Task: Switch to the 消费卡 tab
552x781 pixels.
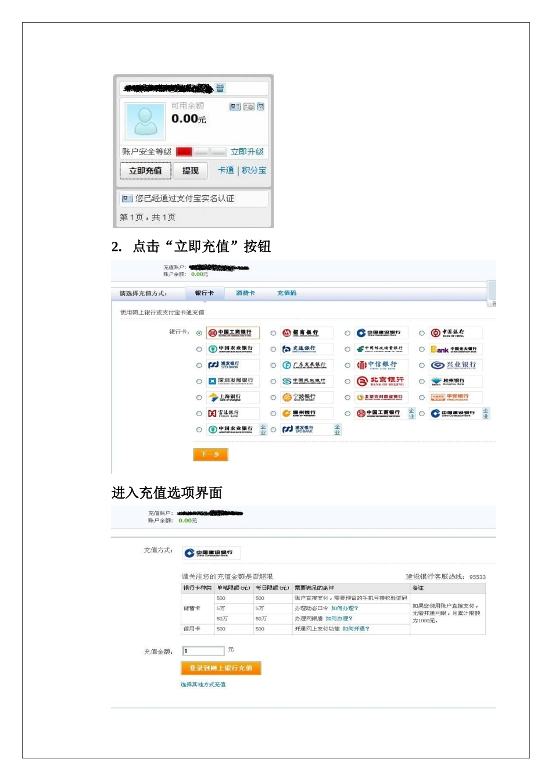Action: point(245,293)
